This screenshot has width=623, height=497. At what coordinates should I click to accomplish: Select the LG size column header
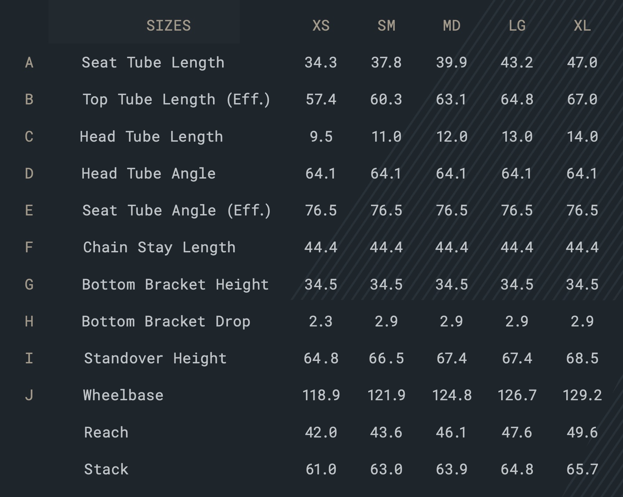click(517, 26)
